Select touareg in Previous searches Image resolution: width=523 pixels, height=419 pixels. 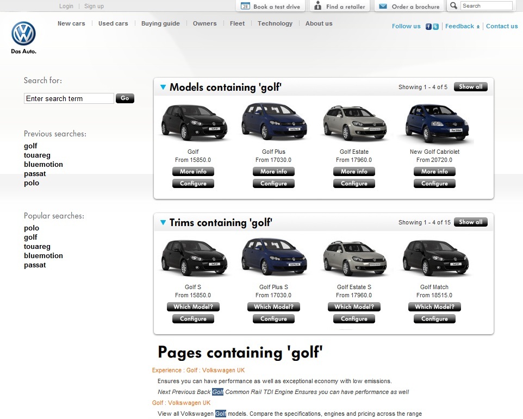click(37, 155)
